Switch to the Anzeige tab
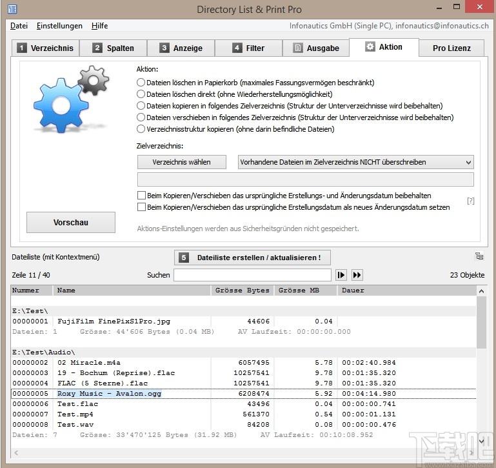The image size is (496, 468). (181, 48)
